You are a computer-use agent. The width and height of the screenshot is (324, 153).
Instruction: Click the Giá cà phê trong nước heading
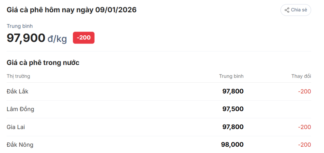(x=43, y=62)
